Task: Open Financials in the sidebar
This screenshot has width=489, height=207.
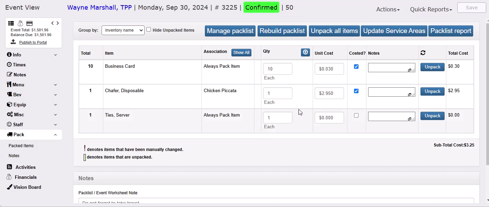Action: coord(25,177)
